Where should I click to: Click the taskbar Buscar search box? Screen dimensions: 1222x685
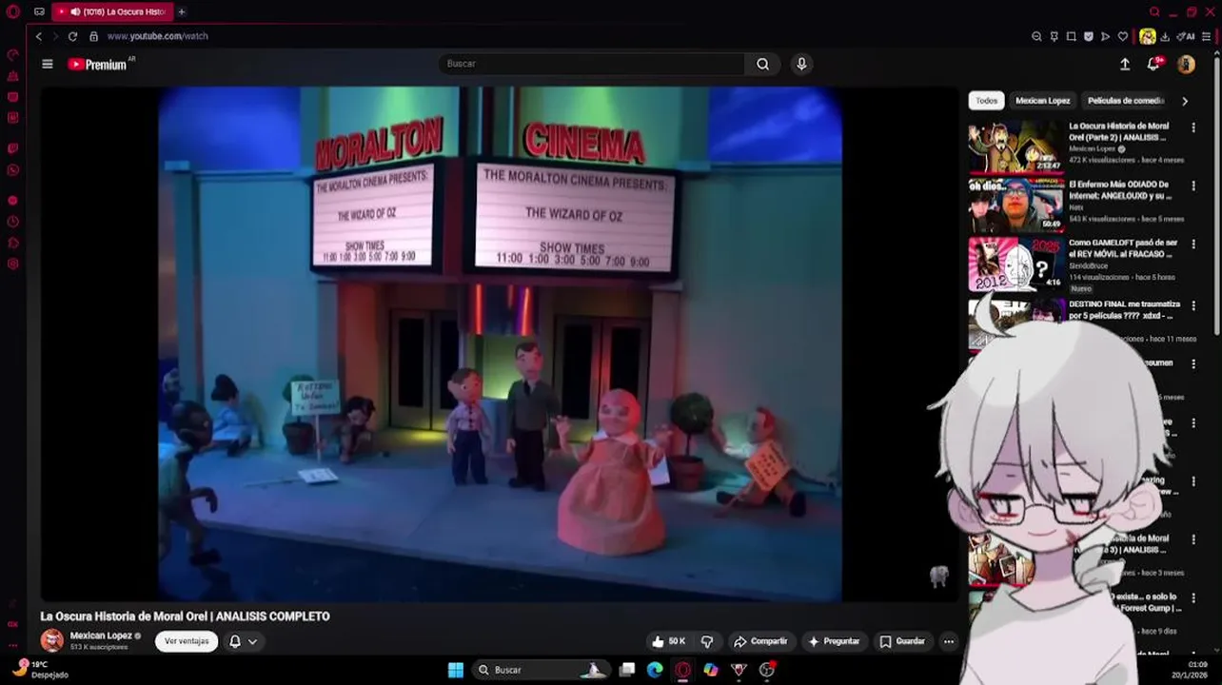coord(540,670)
